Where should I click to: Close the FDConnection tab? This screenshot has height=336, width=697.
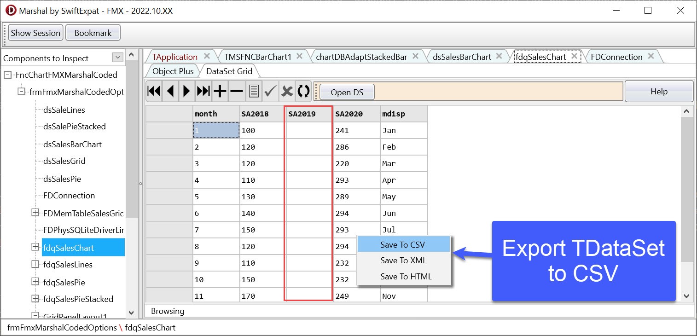coord(651,56)
